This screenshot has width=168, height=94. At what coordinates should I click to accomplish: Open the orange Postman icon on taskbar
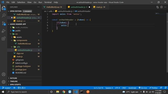(x=88, y=92)
